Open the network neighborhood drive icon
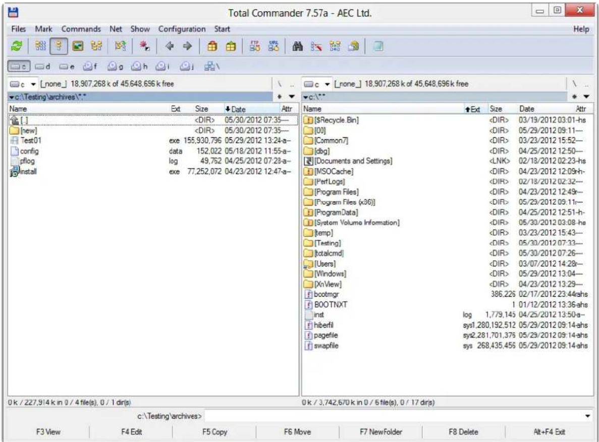The image size is (599, 442). (x=212, y=67)
